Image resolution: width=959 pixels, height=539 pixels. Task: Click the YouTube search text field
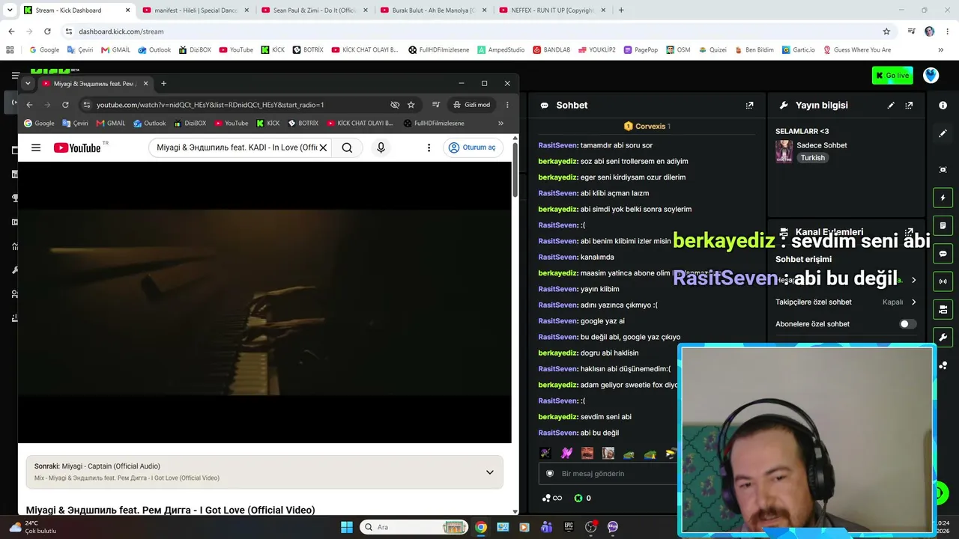[237, 147]
